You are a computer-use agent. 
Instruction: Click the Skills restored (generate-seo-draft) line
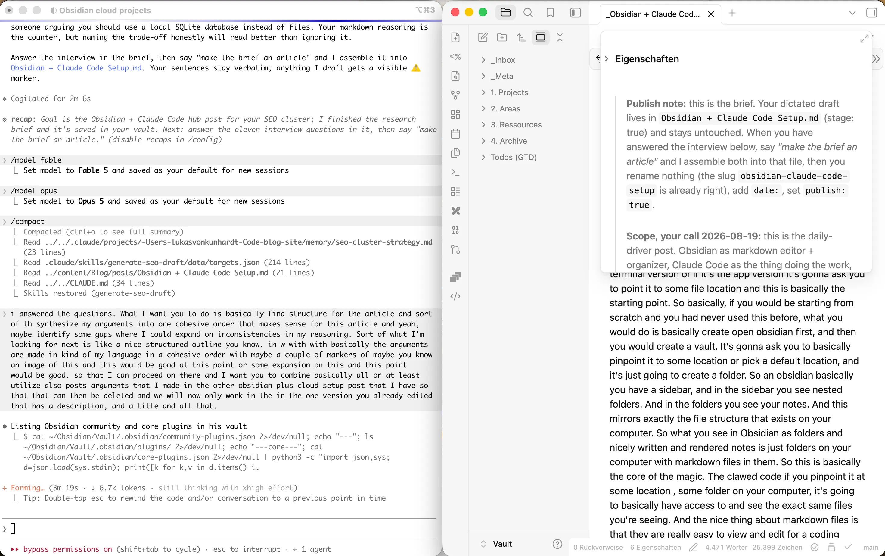click(x=99, y=293)
